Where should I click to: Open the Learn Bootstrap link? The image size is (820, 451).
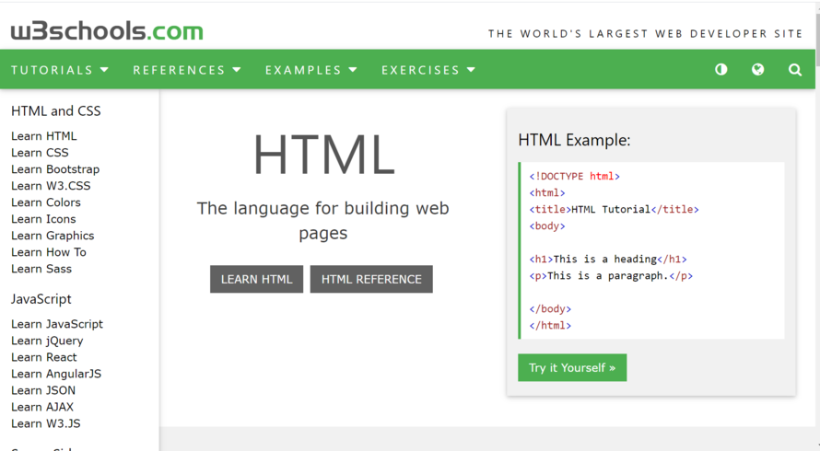55,169
